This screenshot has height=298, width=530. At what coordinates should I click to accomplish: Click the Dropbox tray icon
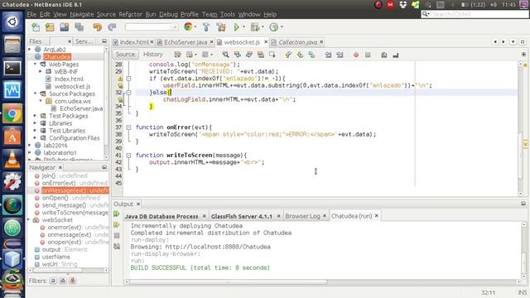click(x=403, y=5)
